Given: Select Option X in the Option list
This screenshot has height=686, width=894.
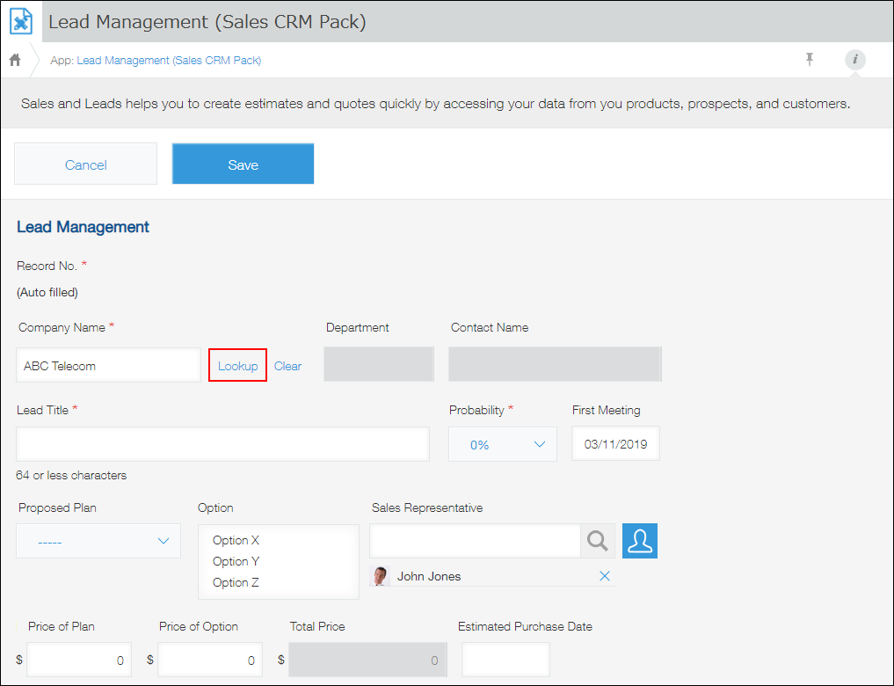Looking at the screenshot, I should pyautogui.click(x=236, y=540).
